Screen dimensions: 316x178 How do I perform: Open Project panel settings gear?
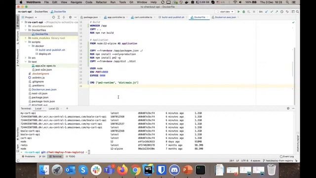pyautogui.click(x=70, y=17)
